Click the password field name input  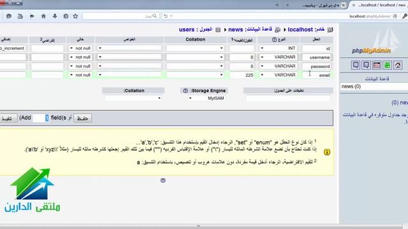317,66
